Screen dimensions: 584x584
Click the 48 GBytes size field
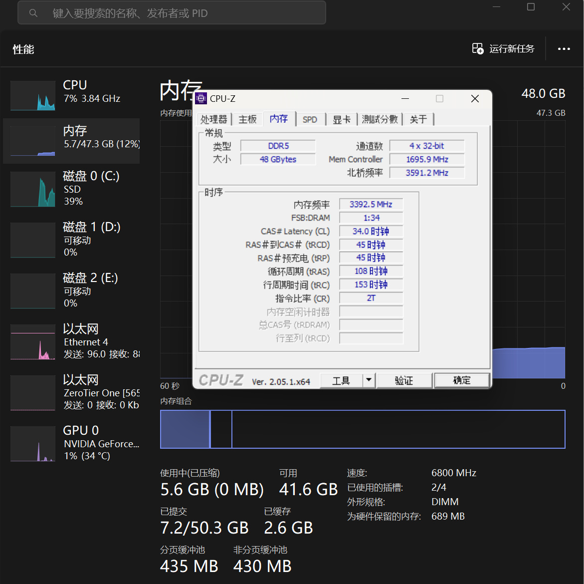point(278,159)
